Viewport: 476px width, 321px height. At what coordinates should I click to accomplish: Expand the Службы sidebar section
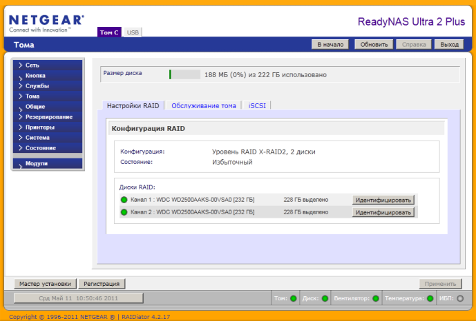click(x=48, y=86)
